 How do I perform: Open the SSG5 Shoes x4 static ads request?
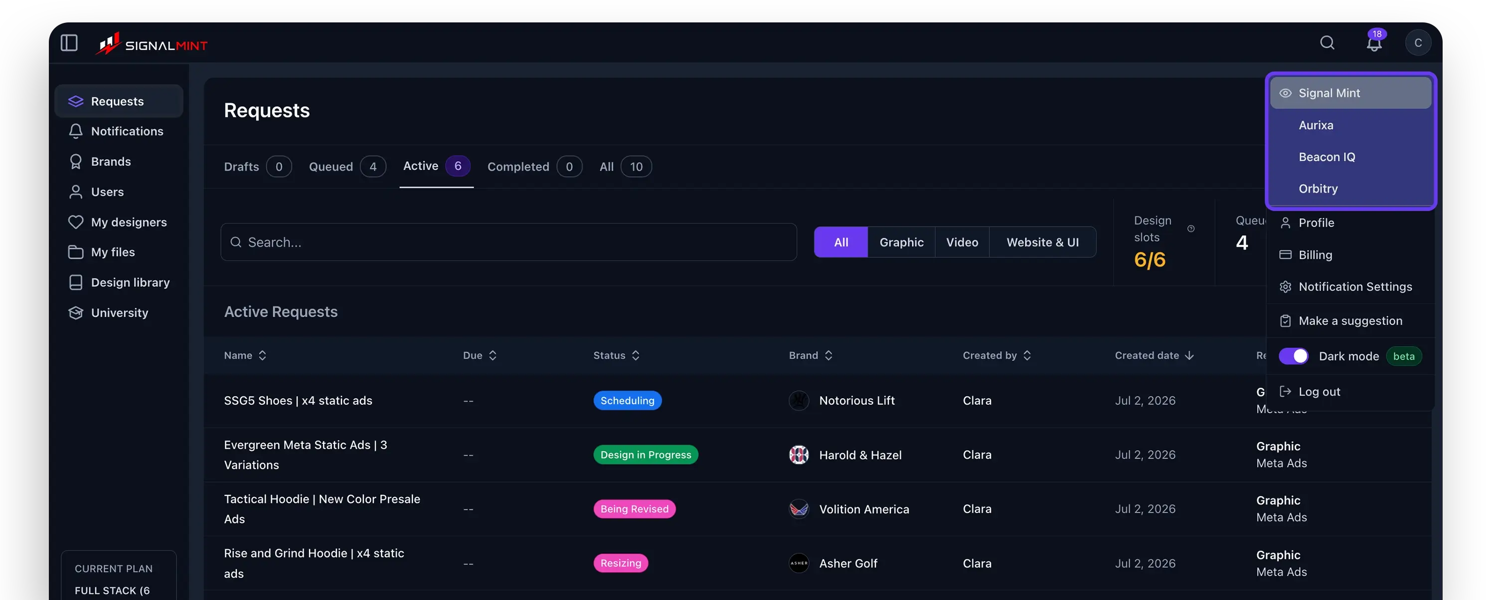[x=298, y=400]
